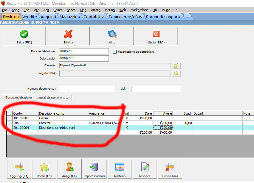The height and width of the screenshot is (183, 254).
Task: Toggle the Registrazione da controllare checkbox
Action: 114,51
